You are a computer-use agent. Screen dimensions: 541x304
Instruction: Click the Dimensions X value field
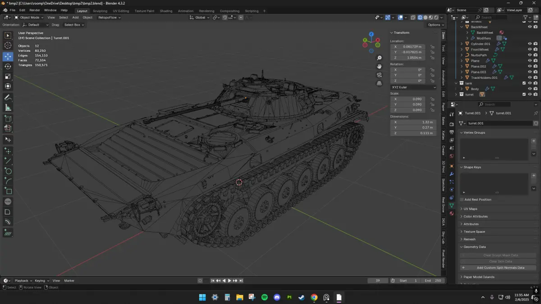coord(413,122)
